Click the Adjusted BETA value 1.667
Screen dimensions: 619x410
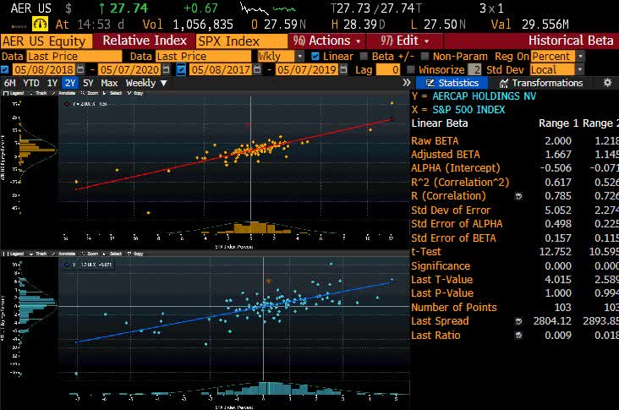tap(558, 155)
